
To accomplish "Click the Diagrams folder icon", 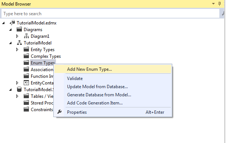I will click(19, 29).
